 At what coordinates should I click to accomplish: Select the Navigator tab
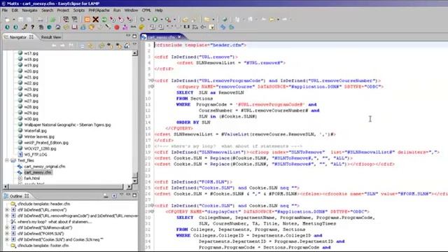[18, 37]
